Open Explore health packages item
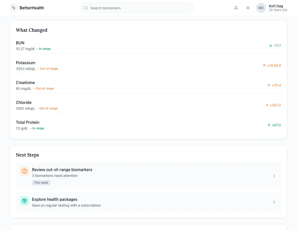This screenshot has width=297, height=231. 148,202
